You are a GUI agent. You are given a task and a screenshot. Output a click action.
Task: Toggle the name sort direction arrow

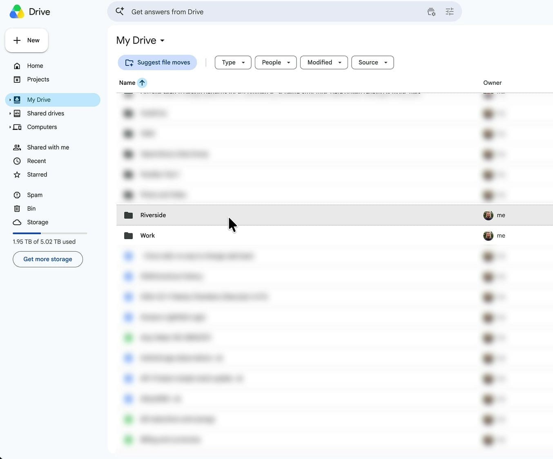[x=142, y=83]
